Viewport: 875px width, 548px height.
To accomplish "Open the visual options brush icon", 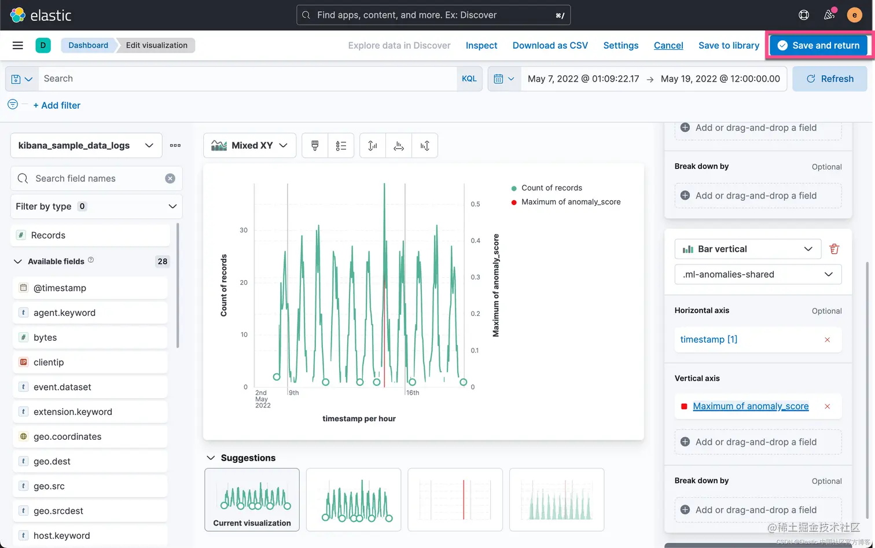I will point(315,145).
